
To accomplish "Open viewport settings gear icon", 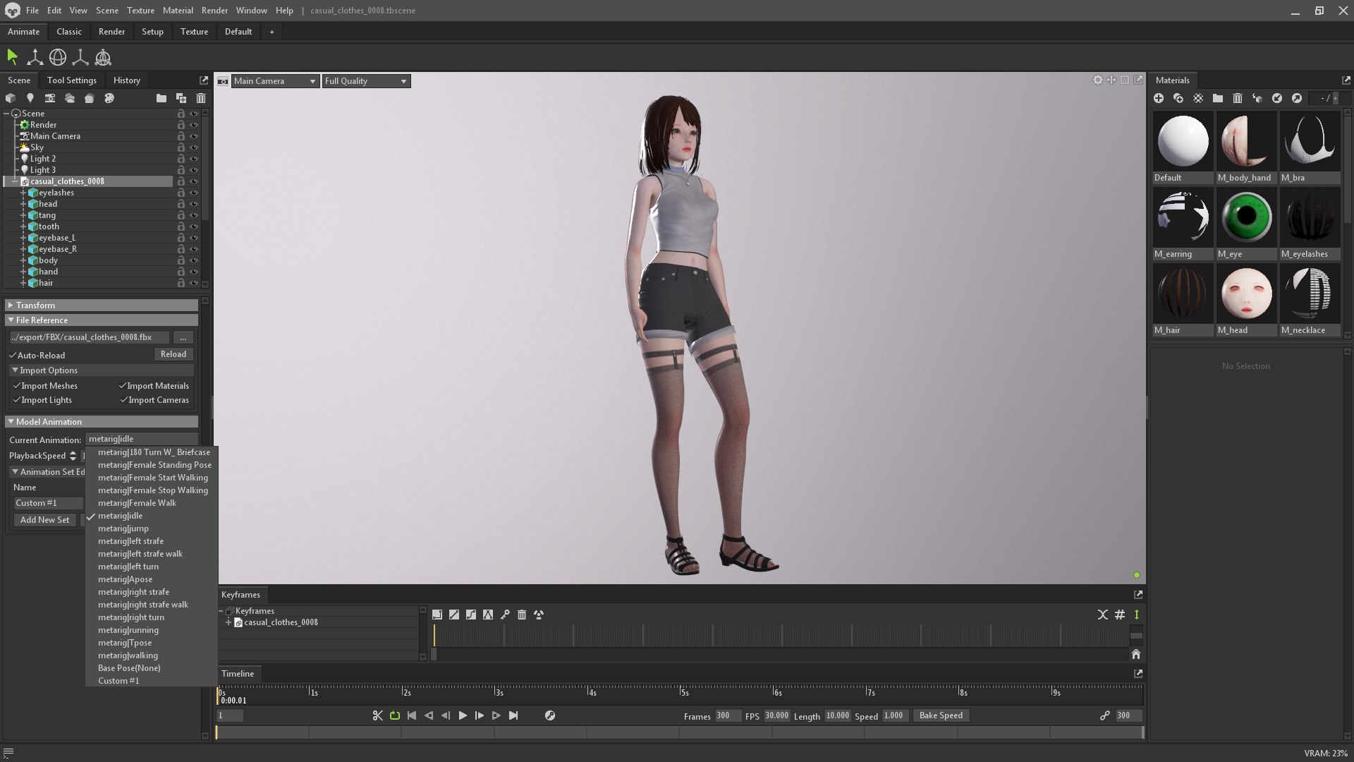I will point(1097,80).
